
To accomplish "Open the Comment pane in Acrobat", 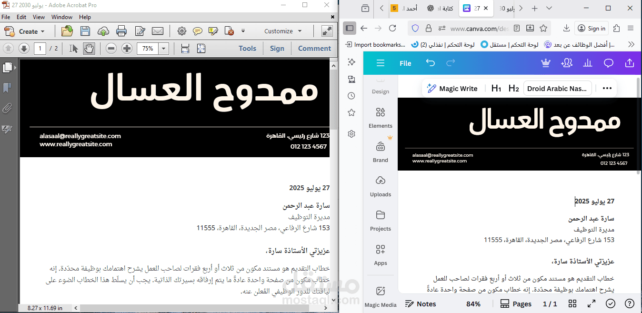I will [x=314, y=48].
